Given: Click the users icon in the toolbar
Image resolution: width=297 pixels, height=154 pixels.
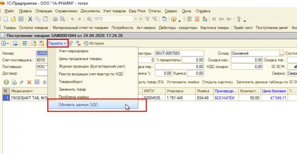Looking at the screenshot, I should tap(205, 19).
